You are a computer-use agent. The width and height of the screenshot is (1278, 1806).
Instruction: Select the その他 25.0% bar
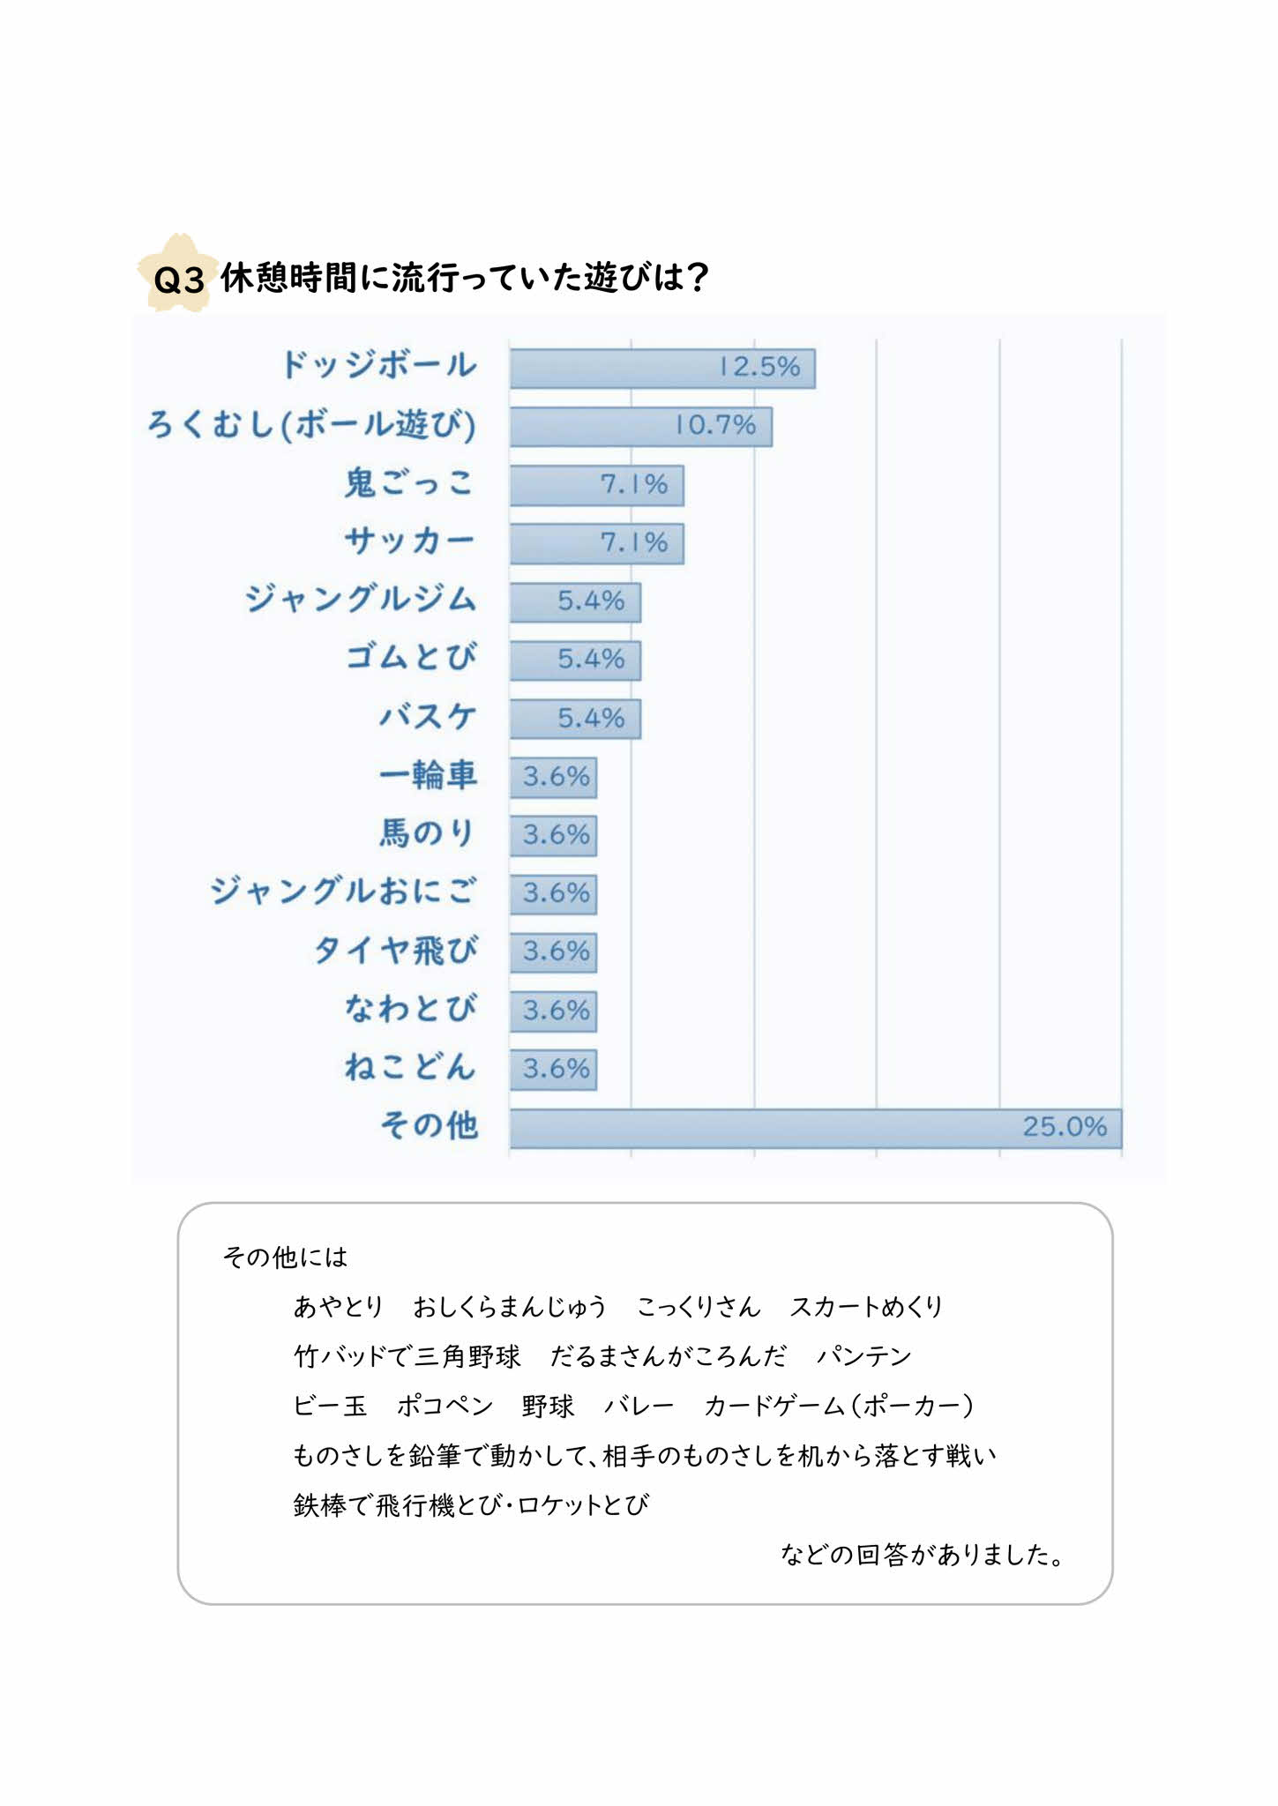coord(816,1128)
